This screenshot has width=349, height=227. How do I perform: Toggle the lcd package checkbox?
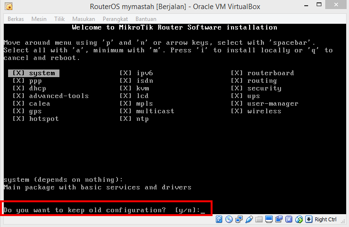click(x=126, y=96)
